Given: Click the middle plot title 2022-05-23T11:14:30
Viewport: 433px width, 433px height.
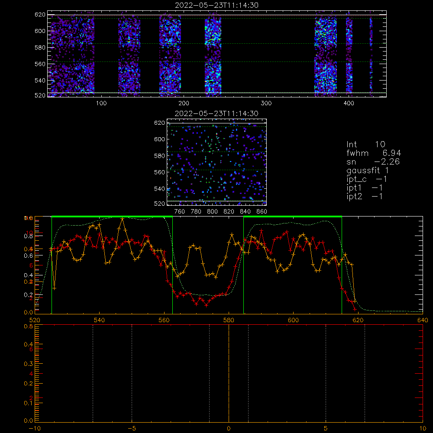Looking at the screenshot, I should tap(217, 113).
